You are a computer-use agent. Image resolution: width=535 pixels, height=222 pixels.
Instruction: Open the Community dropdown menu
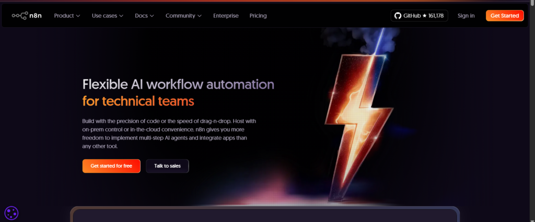(x=183, y=16)
